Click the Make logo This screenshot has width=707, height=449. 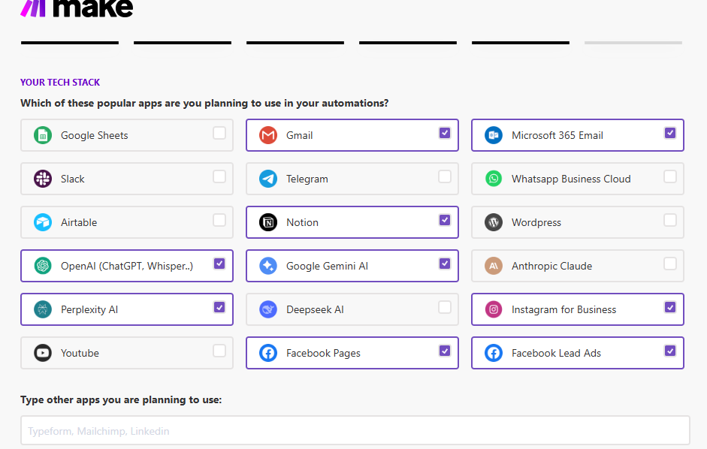coord(77,8)
